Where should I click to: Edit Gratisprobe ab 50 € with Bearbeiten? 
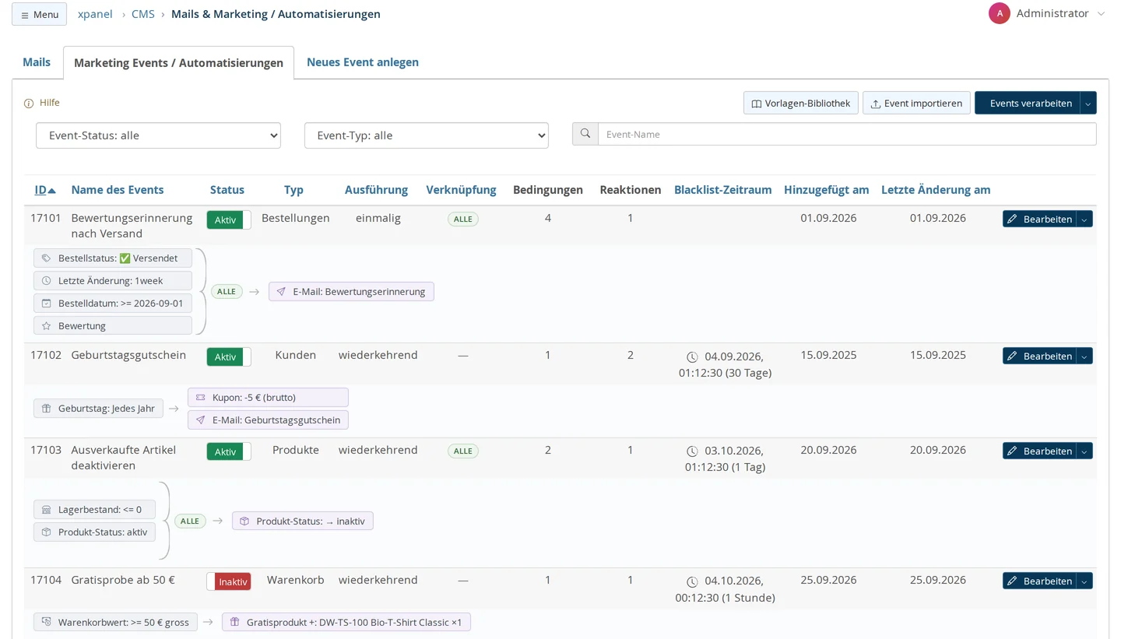1039,581
